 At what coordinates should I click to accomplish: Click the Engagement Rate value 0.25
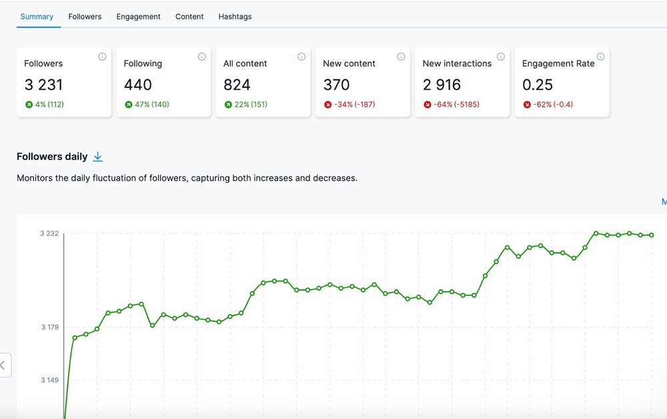538,85
